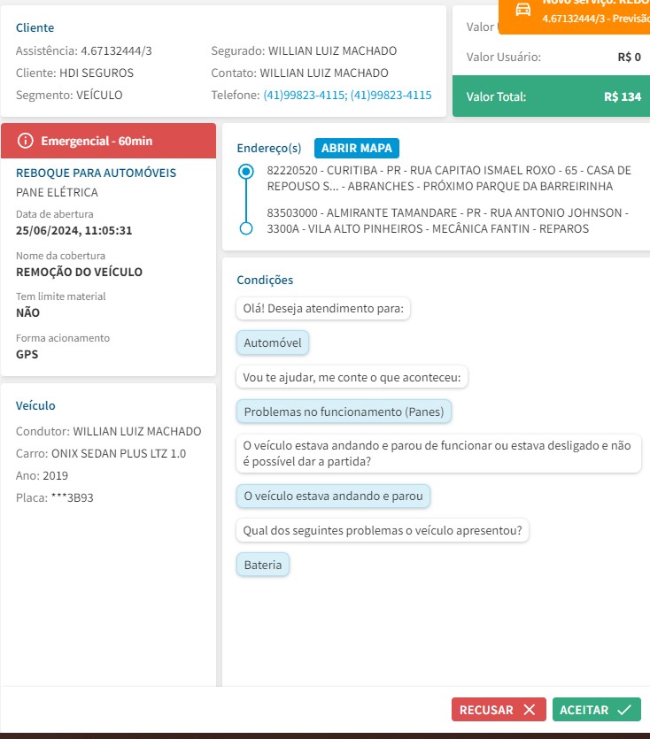This screenshot has height=739, width=650.
Task: Click Valor Total R$ 134 bar
Action: pos(551,96)
